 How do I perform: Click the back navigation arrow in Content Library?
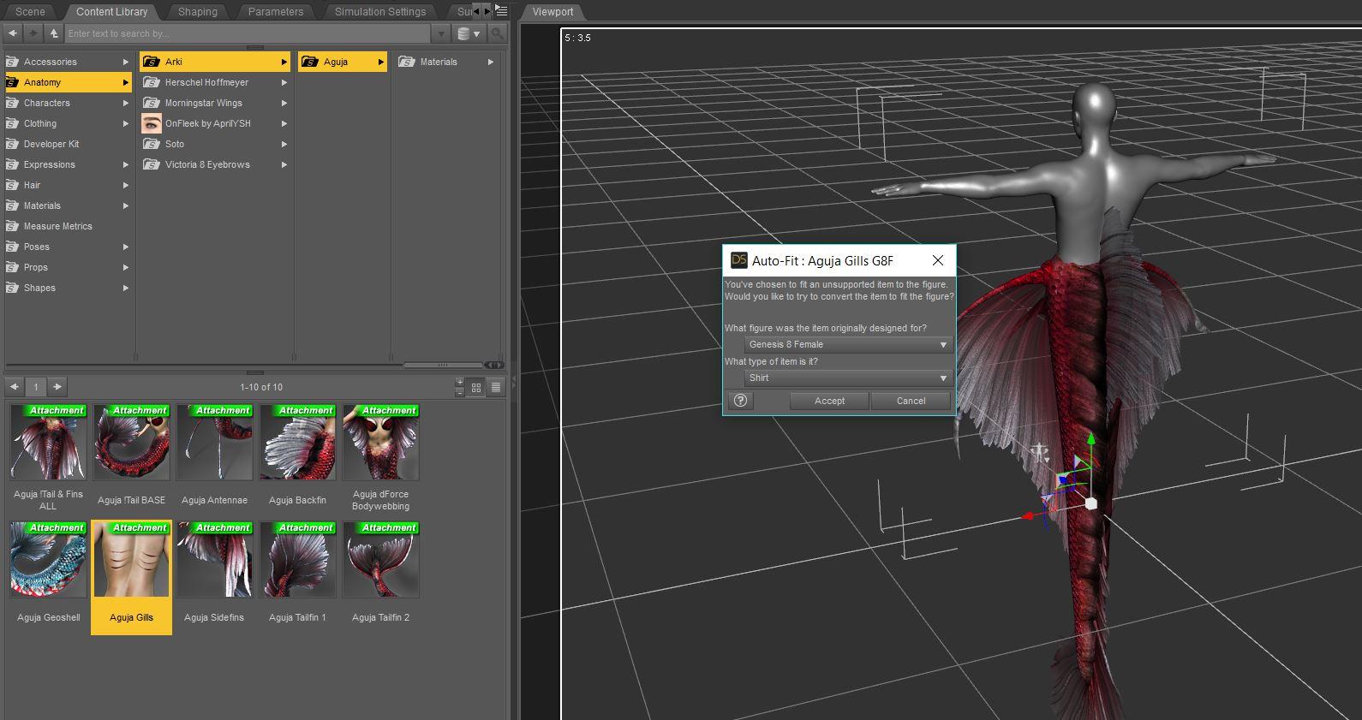pyautogui.click(x=13, y=33)
